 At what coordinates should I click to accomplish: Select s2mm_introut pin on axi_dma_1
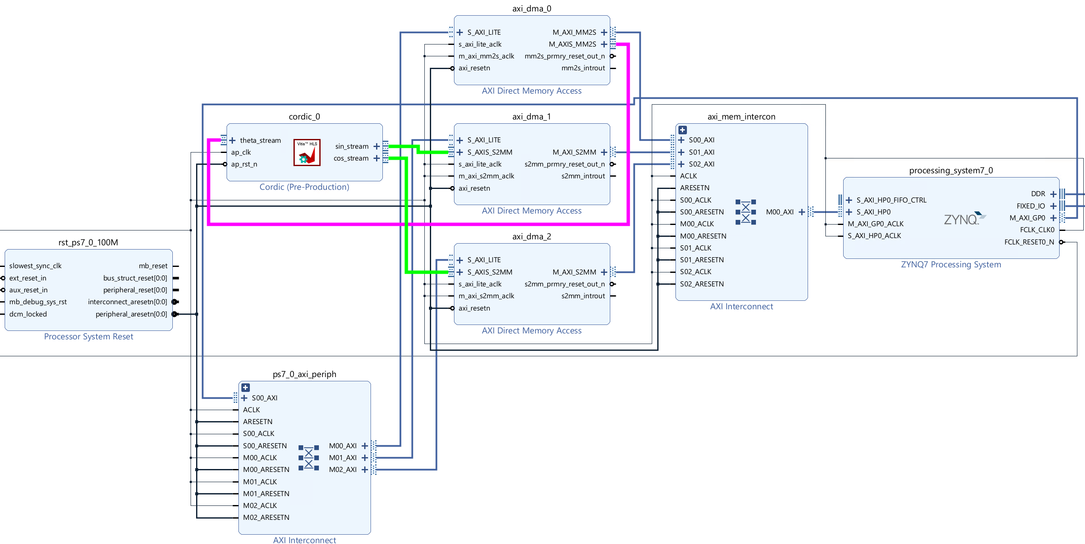click(x=583, y=176)
